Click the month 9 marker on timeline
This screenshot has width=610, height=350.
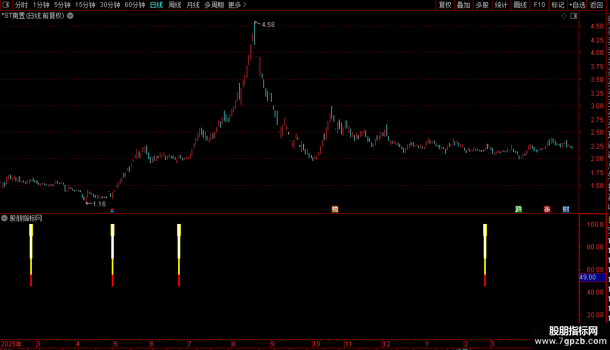pyautogui.click(x=273, y=344)
